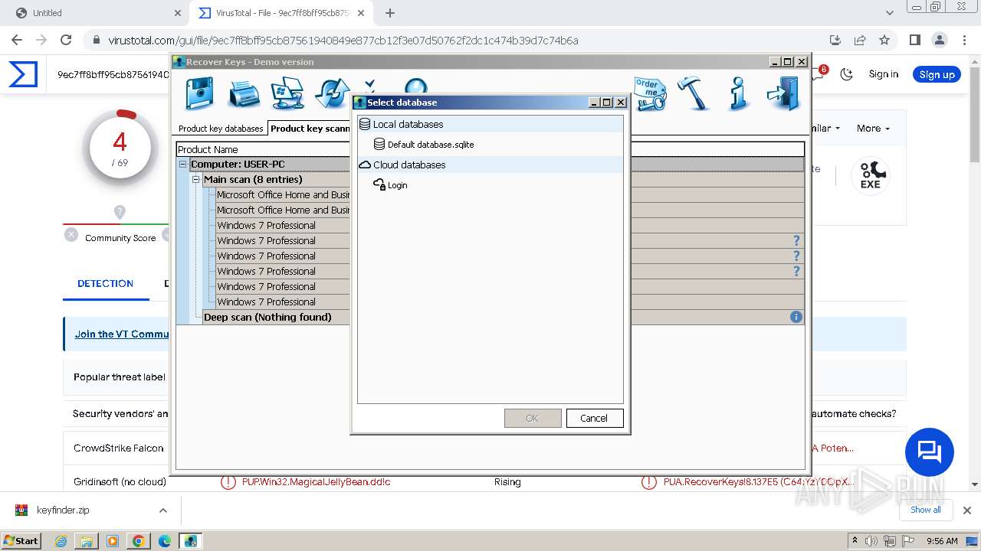981x551 pixels.
Task: Click Login under Cloud databases
Action: click(x=397, y=185)
